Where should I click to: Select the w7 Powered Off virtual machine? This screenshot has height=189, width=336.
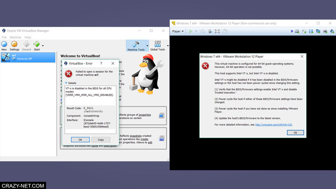point(28,57)
